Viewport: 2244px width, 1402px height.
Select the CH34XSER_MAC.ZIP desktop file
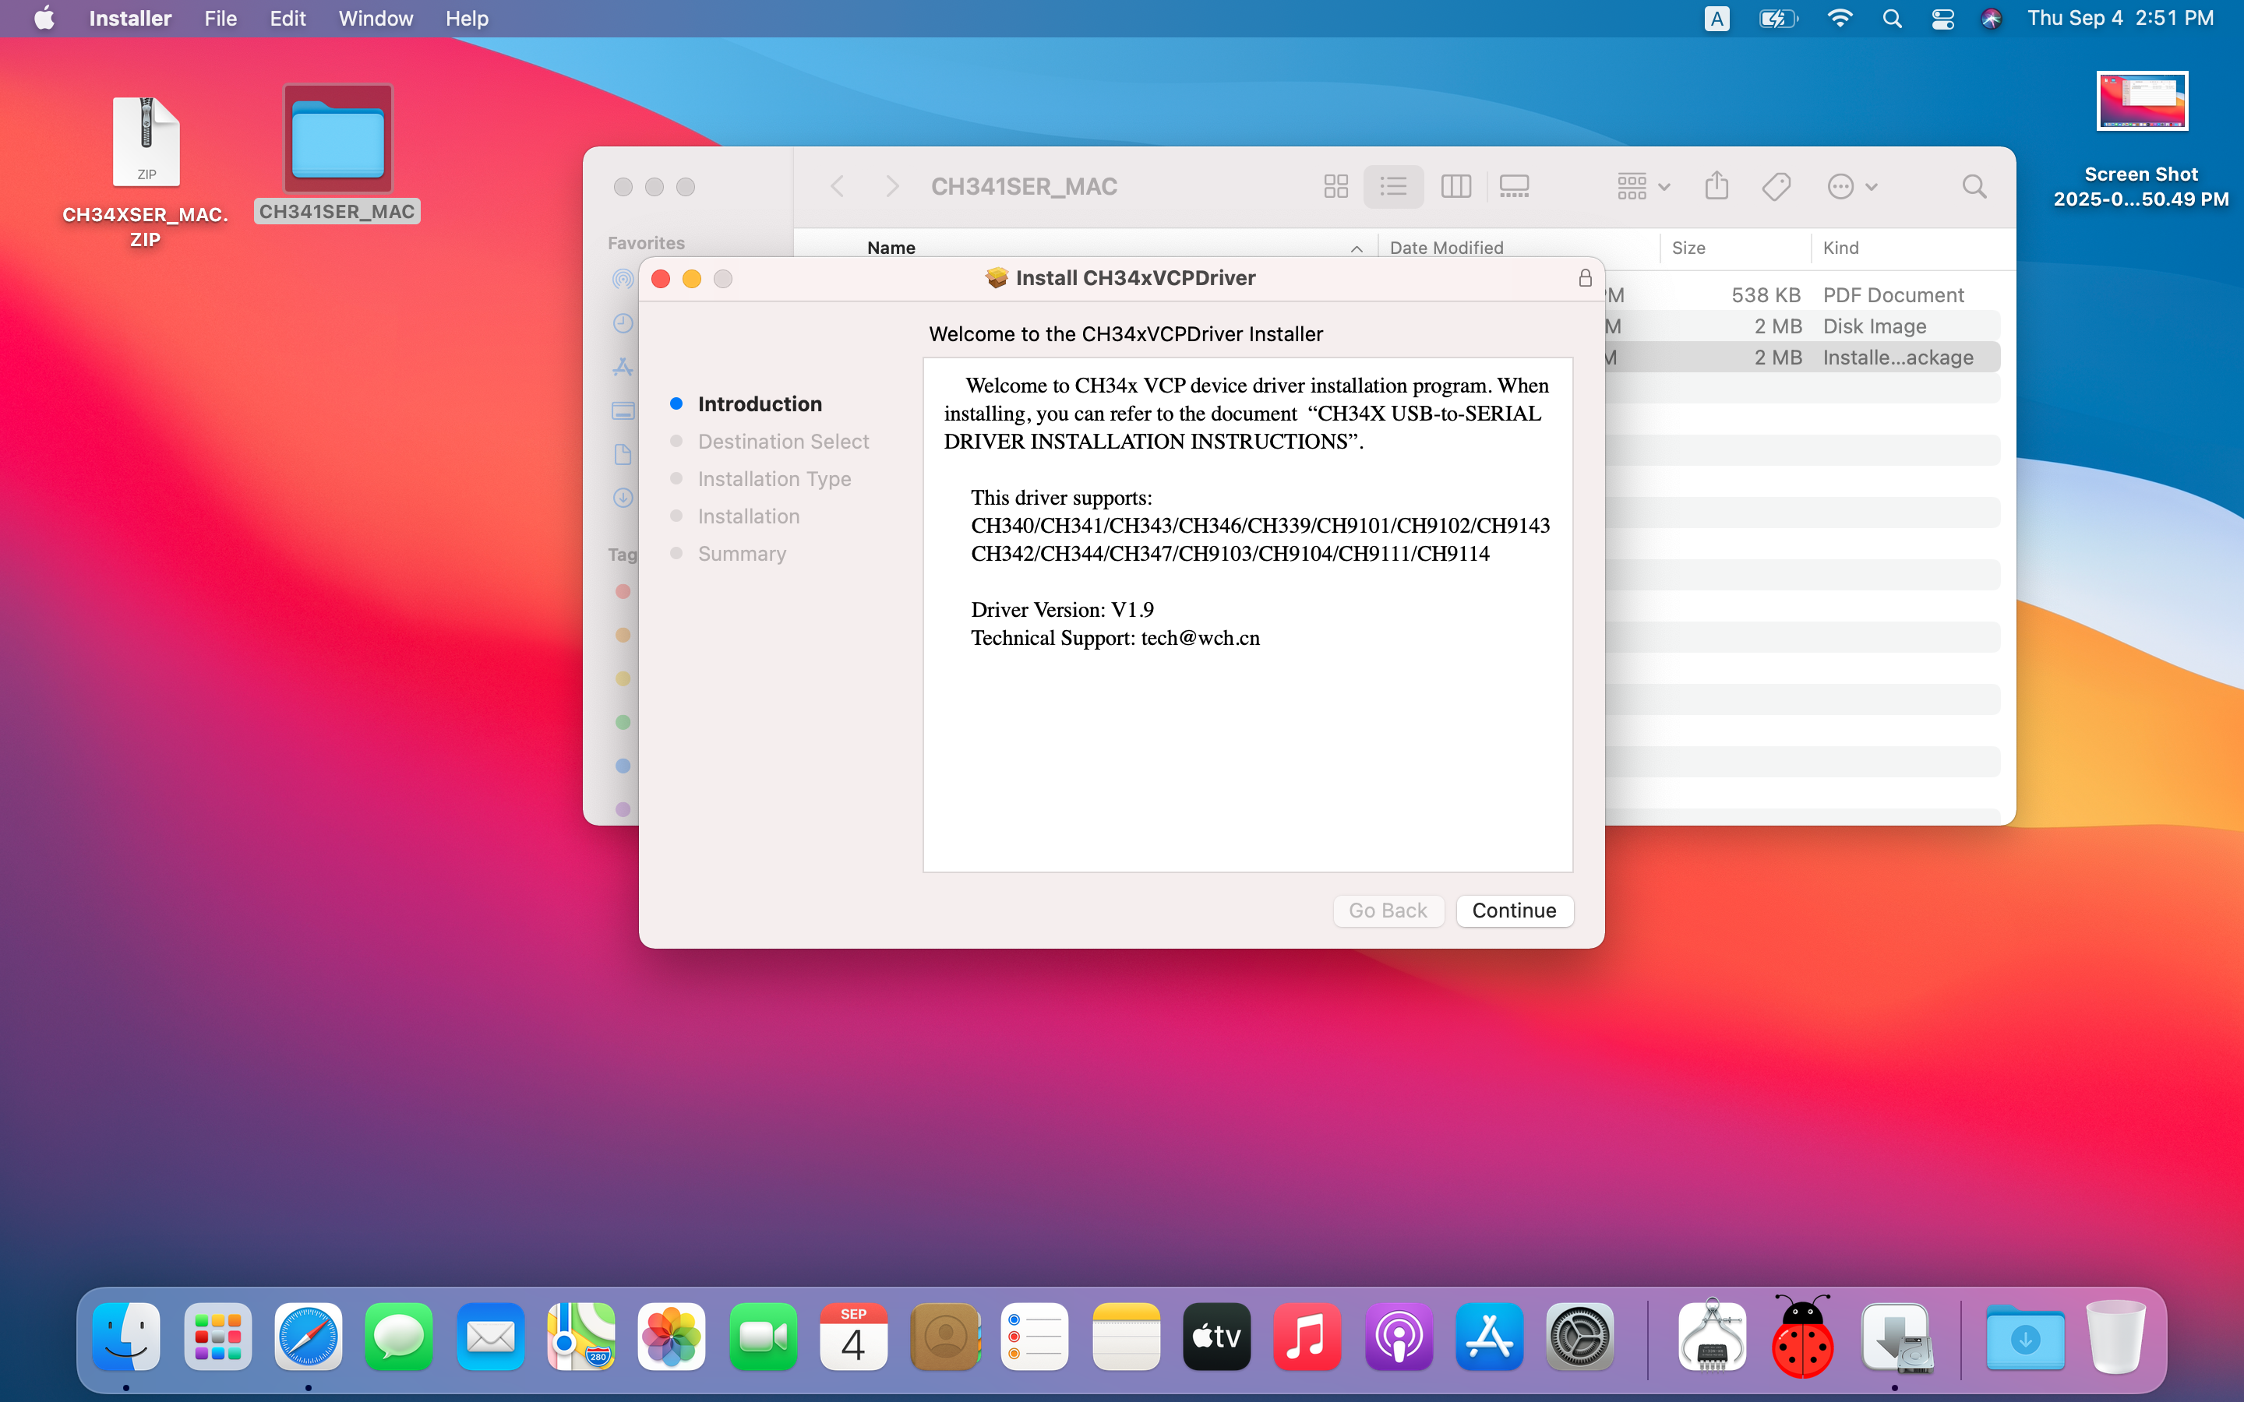click(146, 171)
